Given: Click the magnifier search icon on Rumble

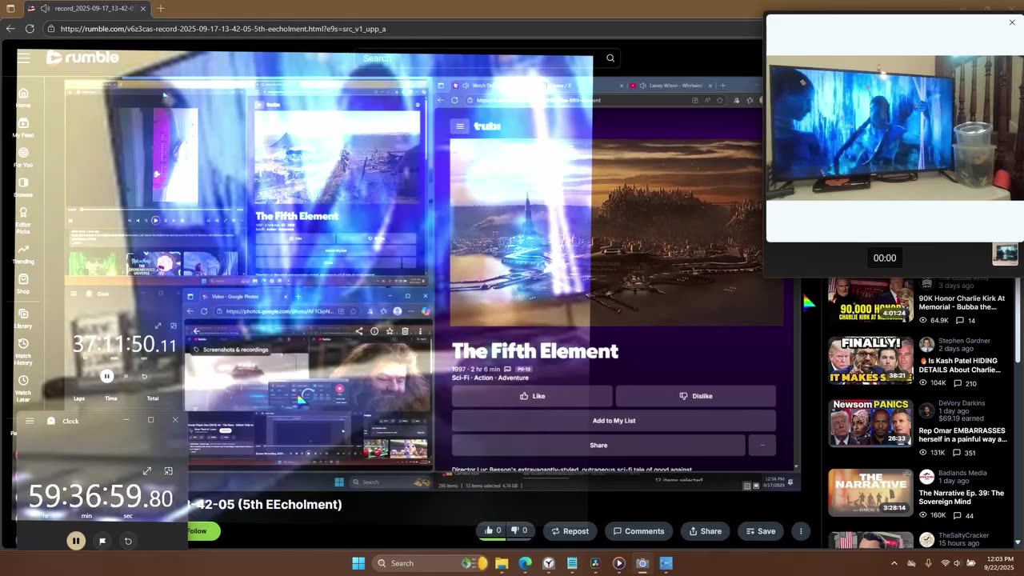Looking at the screenshot, I should point(610,58).
